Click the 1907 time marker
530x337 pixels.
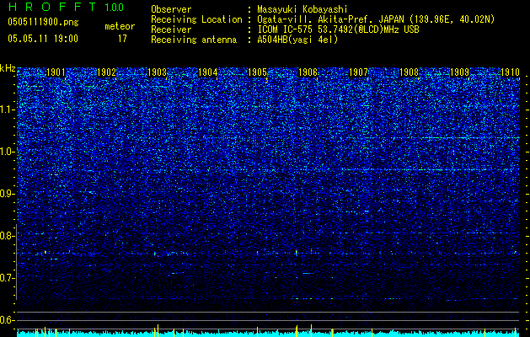[358, 72]
